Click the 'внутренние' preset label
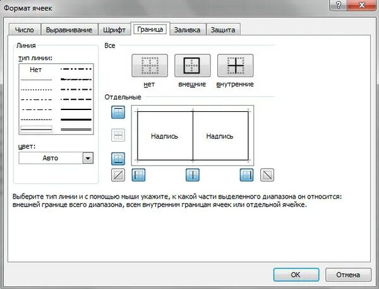This screenshot has height=289, width=379. click(235, 84)
